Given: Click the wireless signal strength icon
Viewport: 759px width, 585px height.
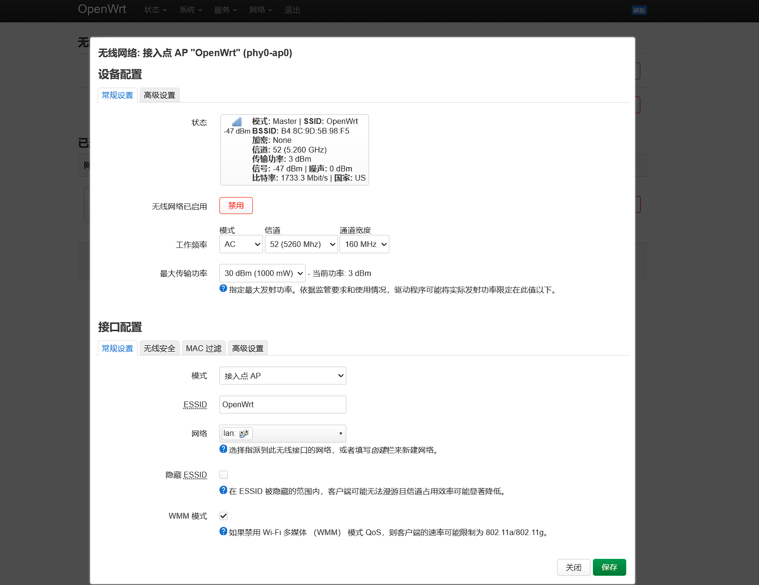Looking at the screenshot, I should [x=237, y=122].
